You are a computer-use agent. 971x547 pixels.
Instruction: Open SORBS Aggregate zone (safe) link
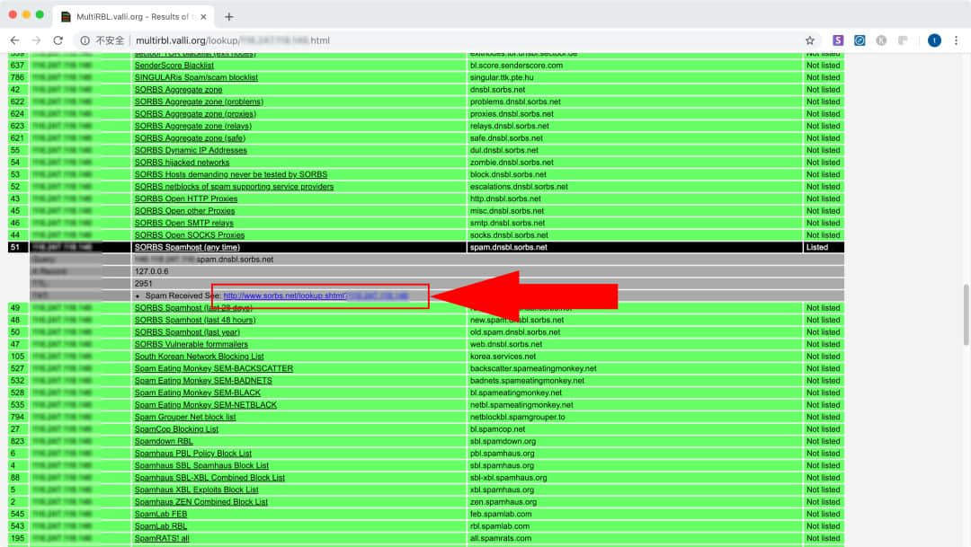point(190,138)
